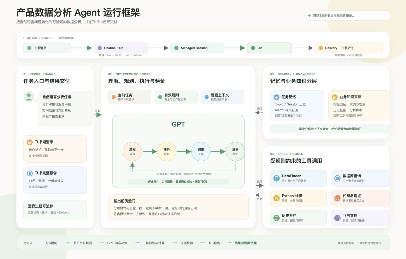Click 结果回到原话题 in main loop
Image resolution: width=406 pixels, height=259 pixels.
(x=246, y=243)
